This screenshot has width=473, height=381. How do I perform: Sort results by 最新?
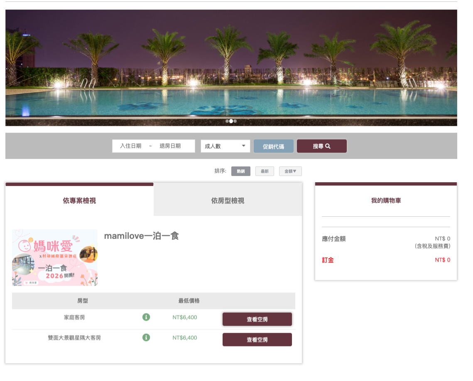265,171
